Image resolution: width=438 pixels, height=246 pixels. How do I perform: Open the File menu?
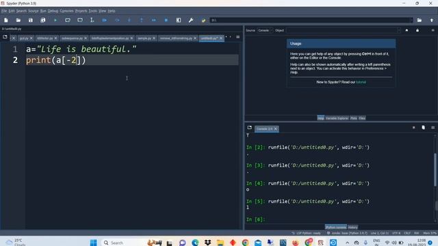tap(4, 11)
